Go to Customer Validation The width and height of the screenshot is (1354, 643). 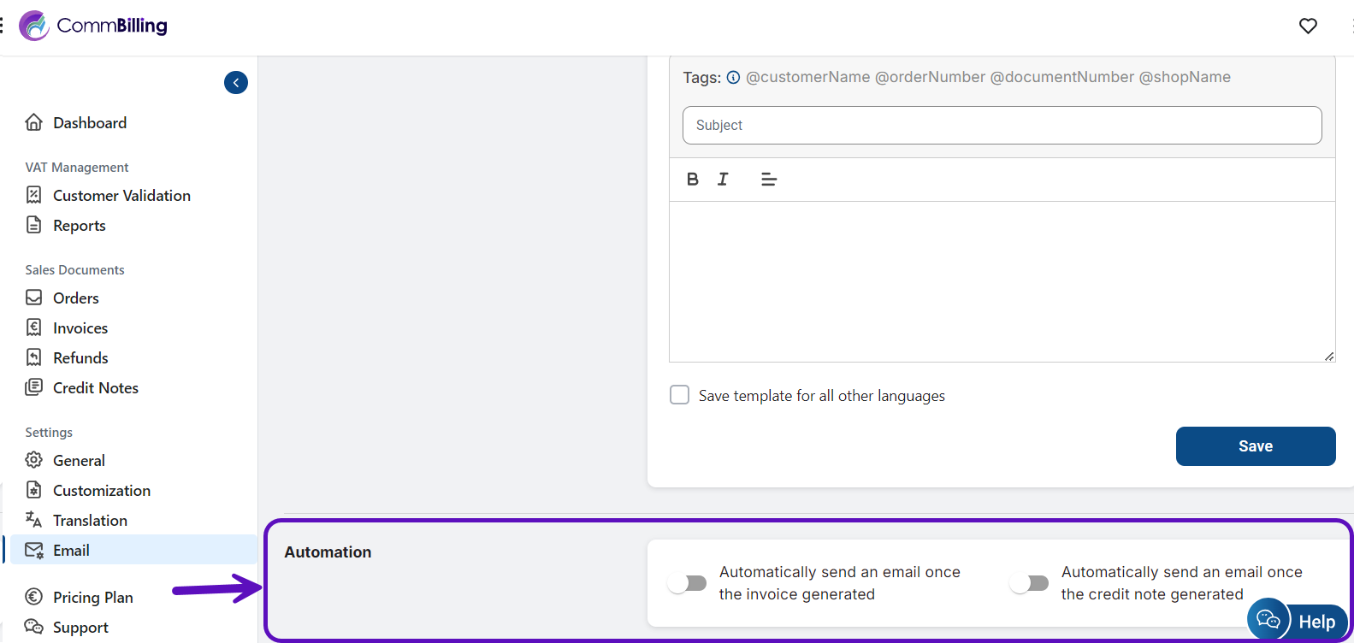(121, 196)
